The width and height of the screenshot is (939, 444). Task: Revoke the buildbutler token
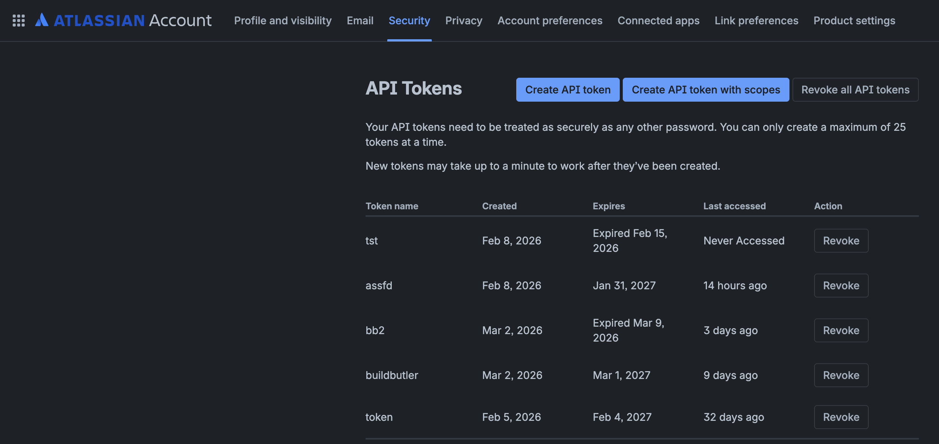coord(841,375)
